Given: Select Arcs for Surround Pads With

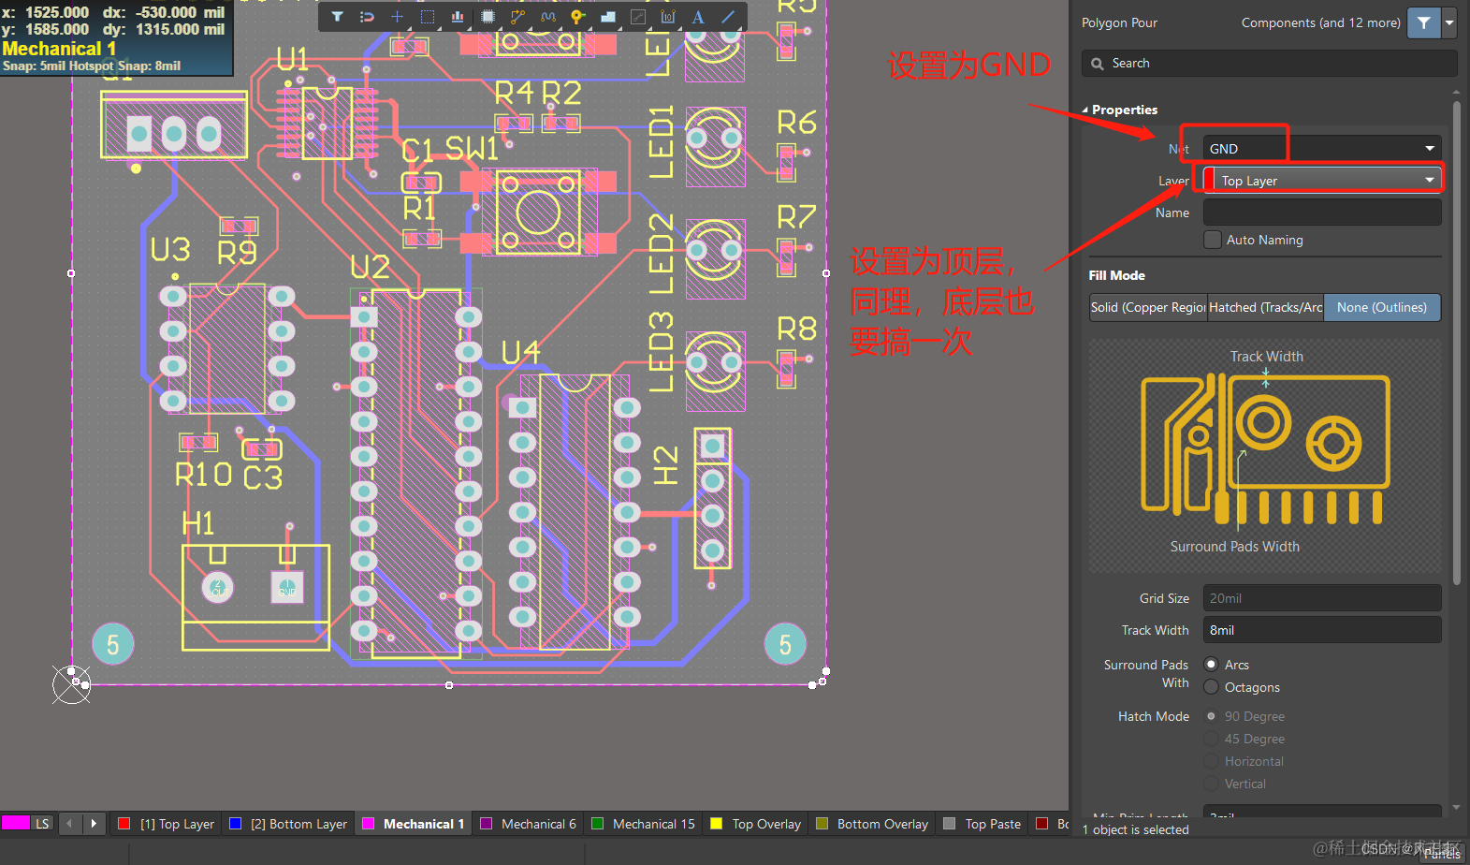Looking at the screenshot, I should (1211, 665).
